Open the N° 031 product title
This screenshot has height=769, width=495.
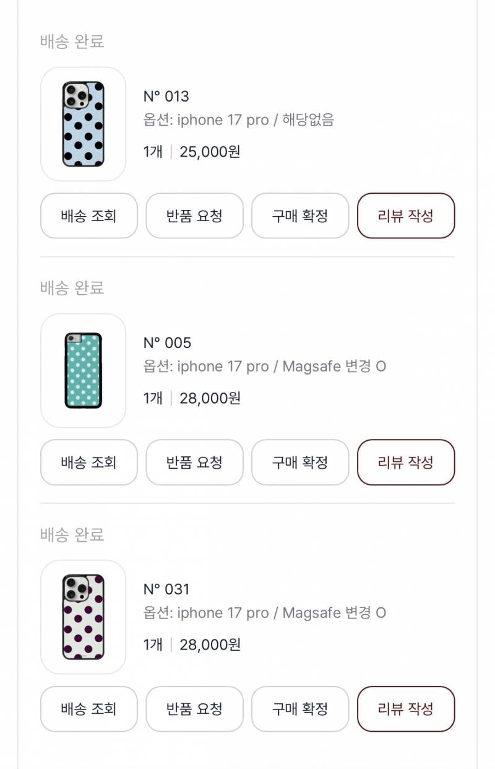coord(166,589)
